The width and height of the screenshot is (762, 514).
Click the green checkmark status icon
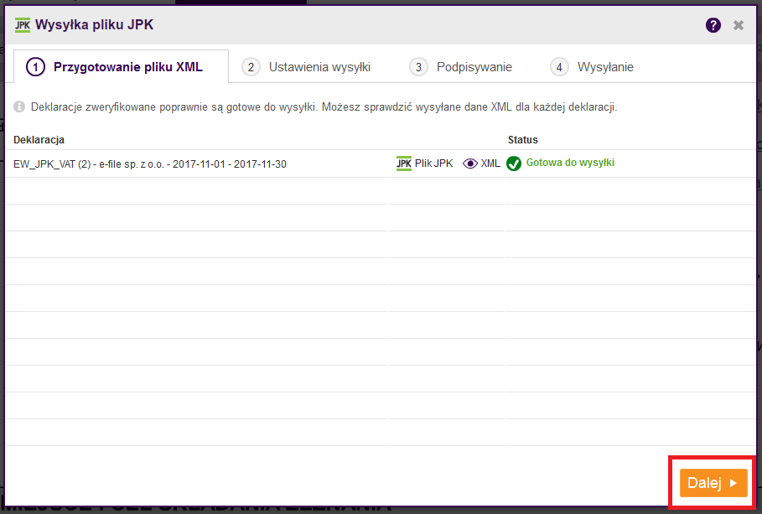[x=514, y=164]
